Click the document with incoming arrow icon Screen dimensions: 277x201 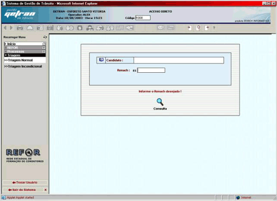(x=190, y=28)
